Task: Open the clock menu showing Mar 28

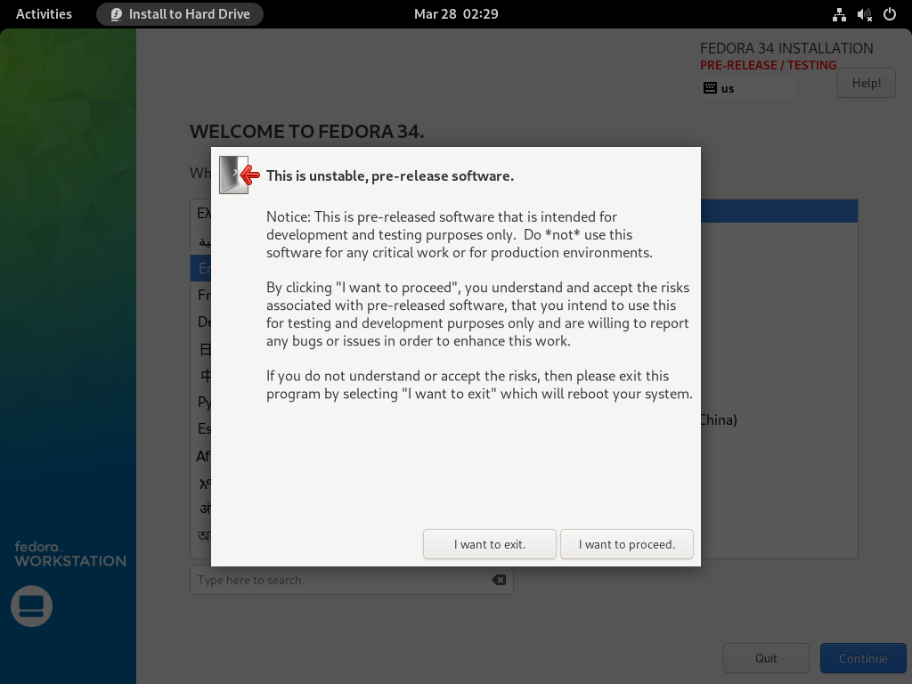Action: point(455,14)
